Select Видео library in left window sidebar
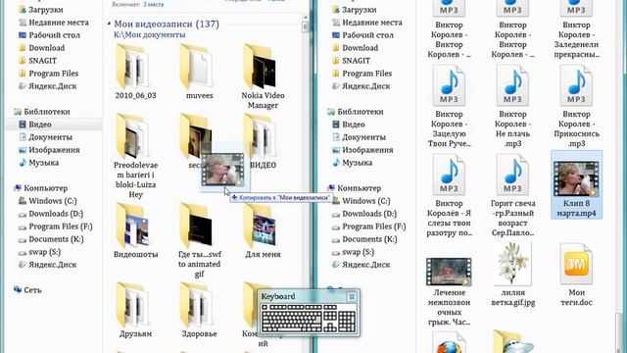627x353 pixels. (x=53, y=125)
